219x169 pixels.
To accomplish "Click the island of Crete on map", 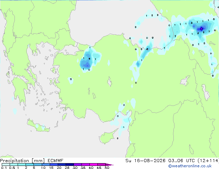I will [38, 126].
